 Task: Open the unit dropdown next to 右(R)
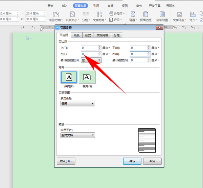(x=155, y=54)
